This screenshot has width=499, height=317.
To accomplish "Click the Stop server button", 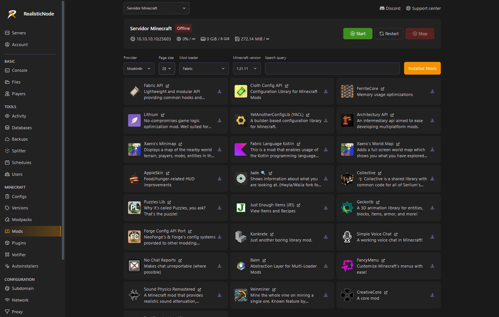I will tap(420, 34).
